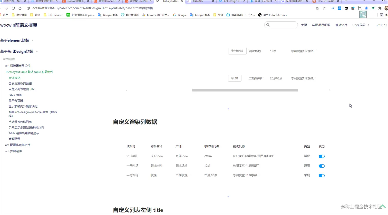The width and height of the screenshot is (388, 215).
Task: Click the share page icon
Action: [317, 8]
